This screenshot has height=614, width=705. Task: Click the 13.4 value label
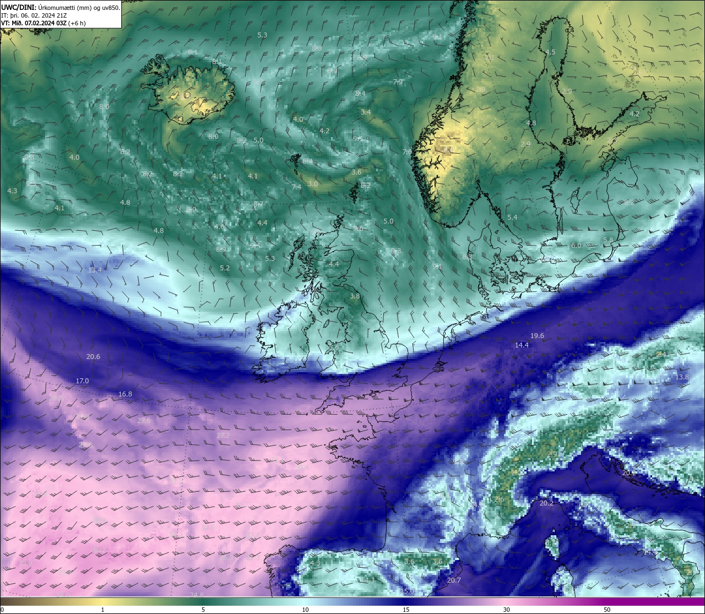(x=95, y=270)
